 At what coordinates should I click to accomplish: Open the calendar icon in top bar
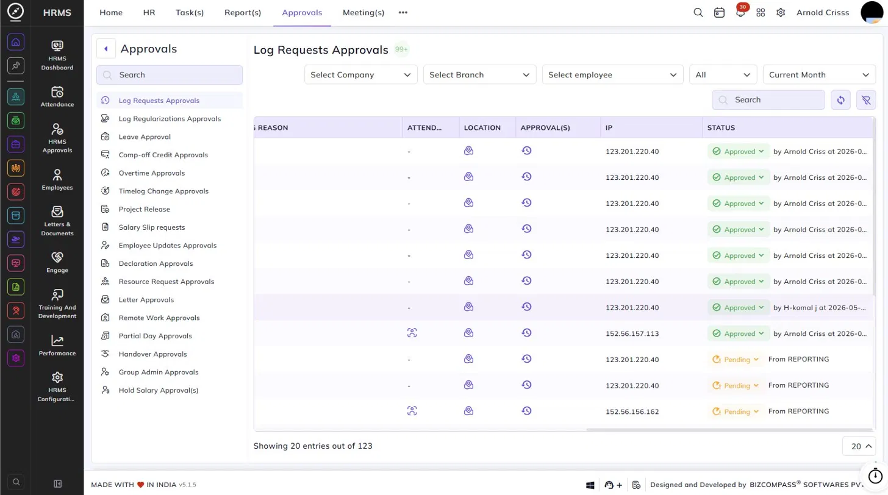[720, 13]
